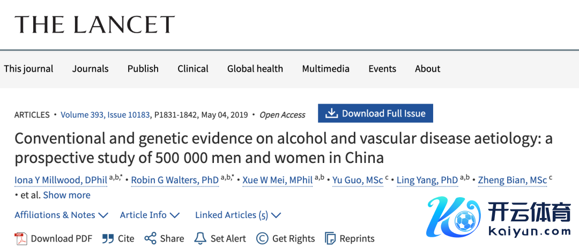Select the Multimedia menu item
Image resolution: width=579 pixels, height=249 pixels.
(x=325, y=68)
